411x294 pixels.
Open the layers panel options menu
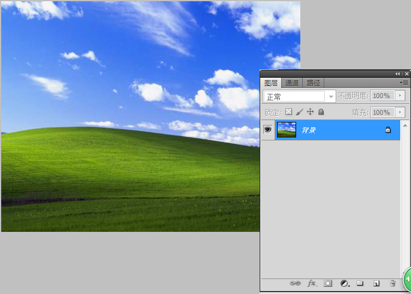[x=404, y=82]
